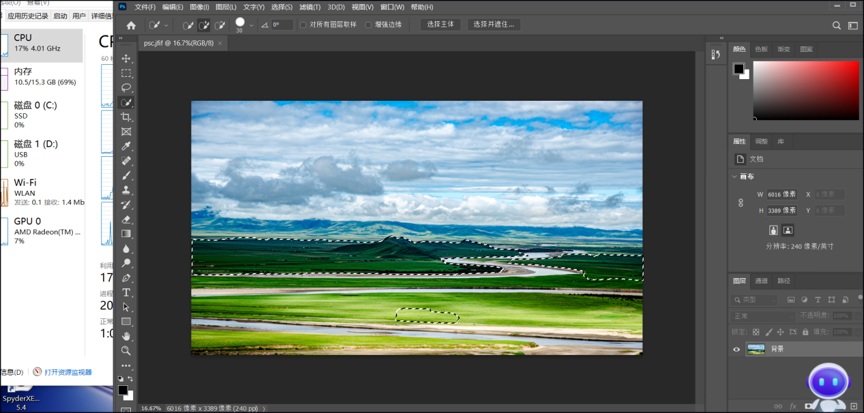Viewport: 864px width, 413px height.
Task: Select the Zoom magnifier tool
Action: pos(126,350)
